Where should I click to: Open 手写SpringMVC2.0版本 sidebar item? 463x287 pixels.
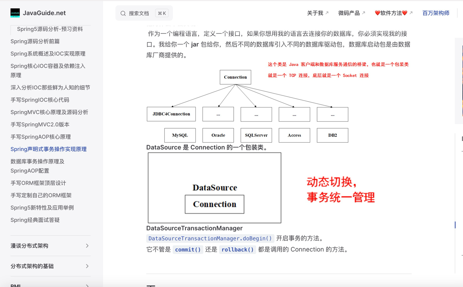coord(40,124)
